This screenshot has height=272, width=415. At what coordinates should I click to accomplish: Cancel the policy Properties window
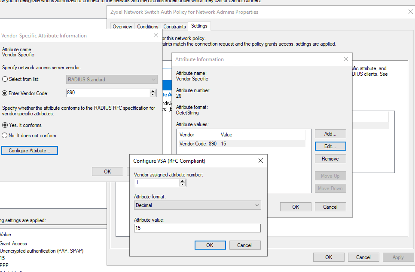point(363,257)
